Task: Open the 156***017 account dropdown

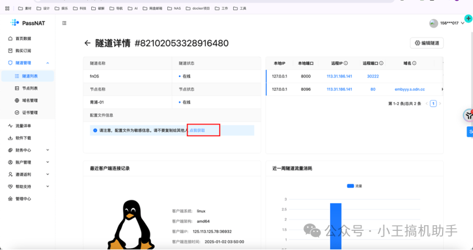Action: coord(452,23)
